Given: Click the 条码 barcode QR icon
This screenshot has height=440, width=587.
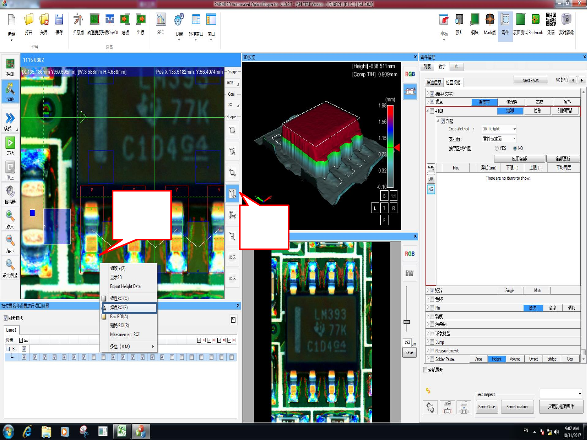Looking at the screenshot, I should click(x=551, y=20).
